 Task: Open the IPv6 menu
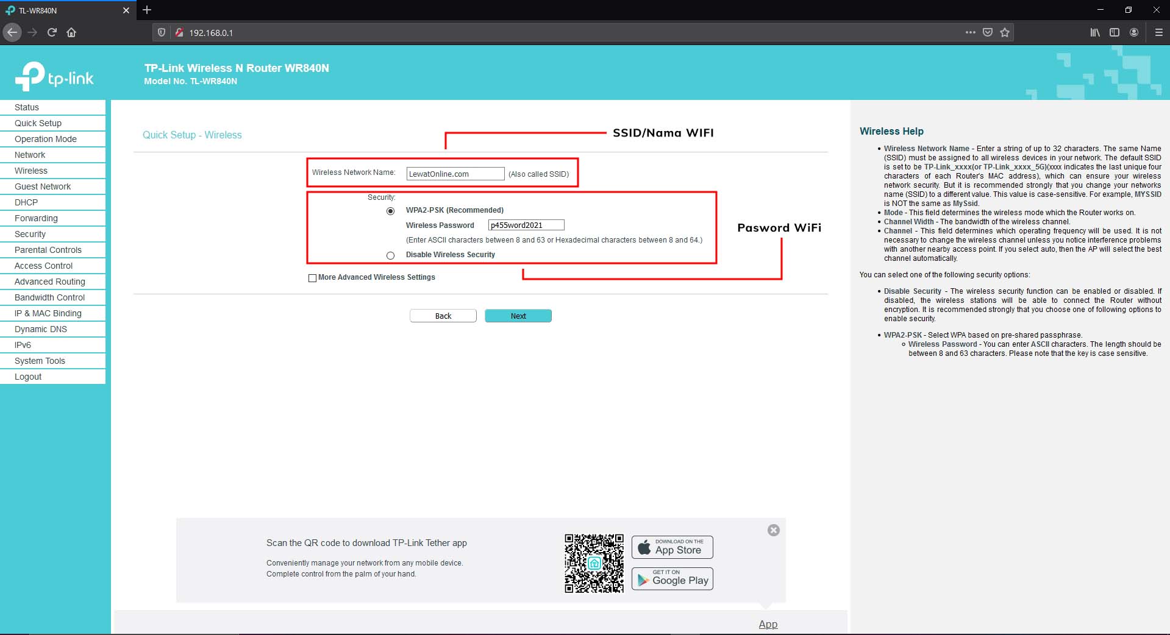point(52,345)
